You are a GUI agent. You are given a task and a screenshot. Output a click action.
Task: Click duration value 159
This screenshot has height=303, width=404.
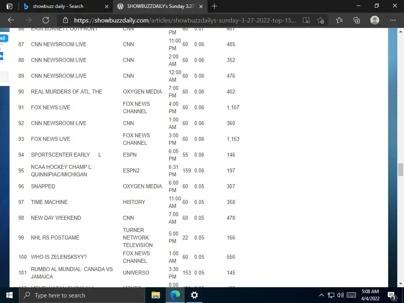point(187,170)
